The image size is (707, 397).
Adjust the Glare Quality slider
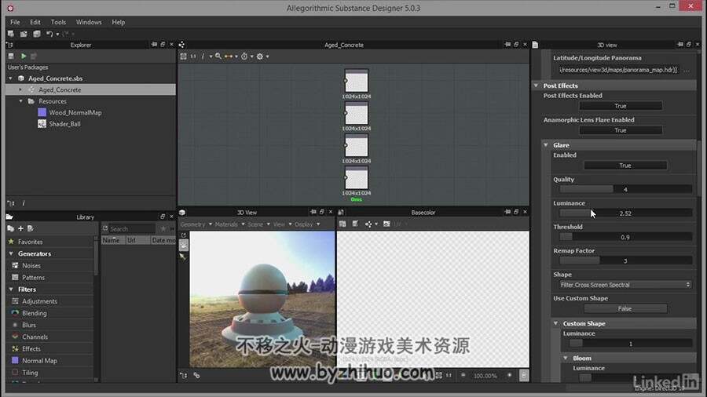[x=625, y=189]
